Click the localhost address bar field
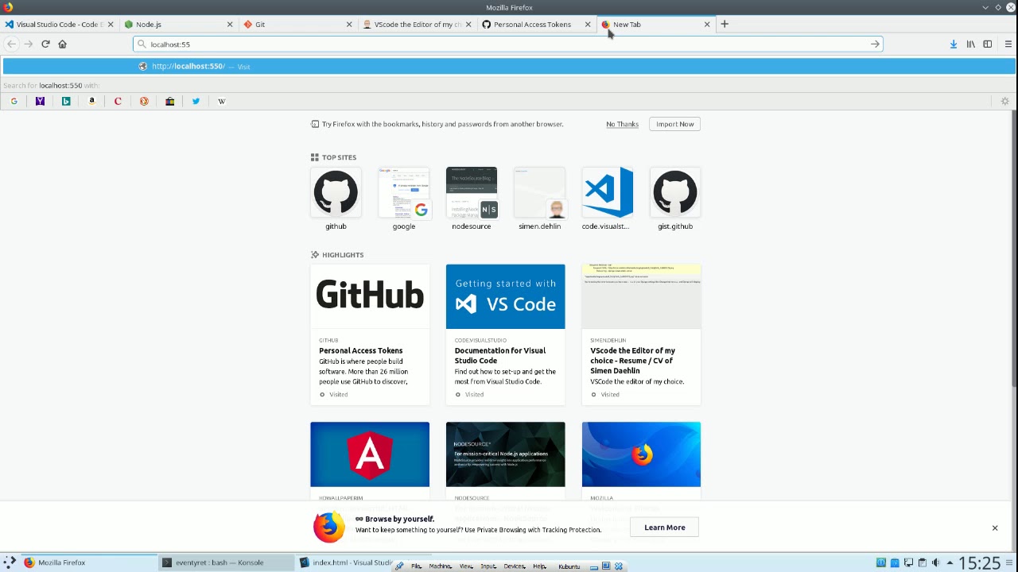Image resolution: width=1018 pixels, height=572 pixels. (507, 44)
